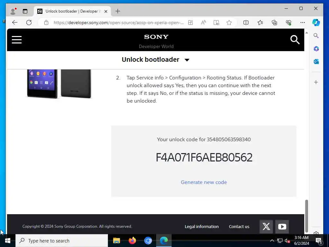This screenshot has width=329, height=247.
Task: Close the Unlock bootloader tab
Action: (x=106, y=11)
